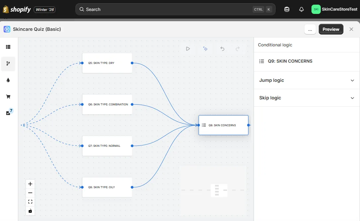Click the sparkle auto-arrange icon
Image resolution: width=360 pixels, height=221 pixels.
205,48
